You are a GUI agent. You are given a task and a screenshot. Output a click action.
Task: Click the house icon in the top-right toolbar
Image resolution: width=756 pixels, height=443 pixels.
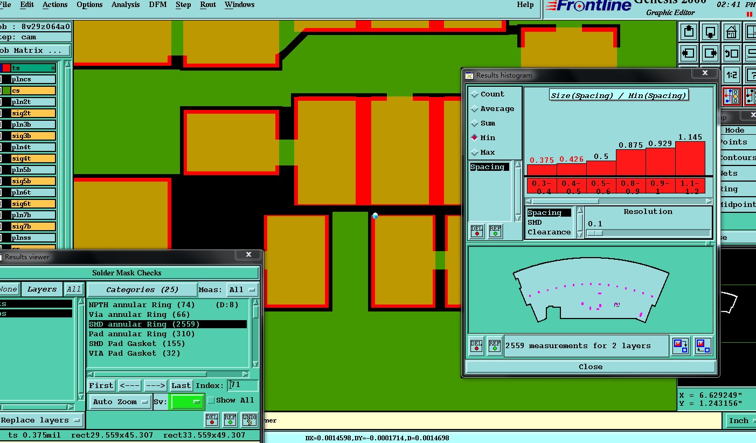click(x=732, y=31)
